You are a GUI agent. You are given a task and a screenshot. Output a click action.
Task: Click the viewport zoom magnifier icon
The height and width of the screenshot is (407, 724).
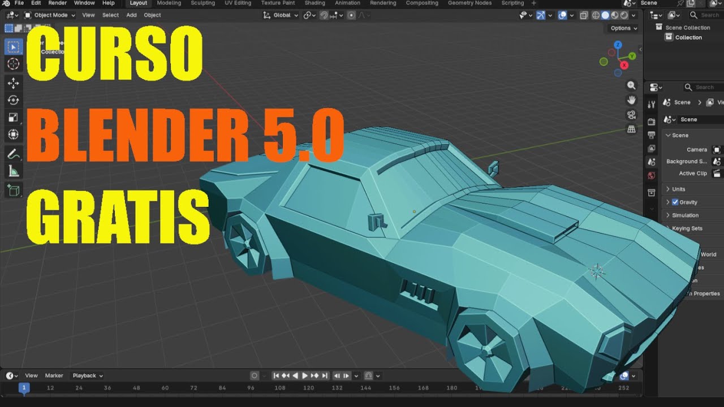pyautogui.click(x=632, y=85)
